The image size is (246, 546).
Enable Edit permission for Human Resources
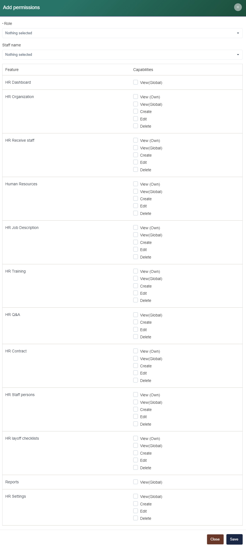(x=136, y=206)
